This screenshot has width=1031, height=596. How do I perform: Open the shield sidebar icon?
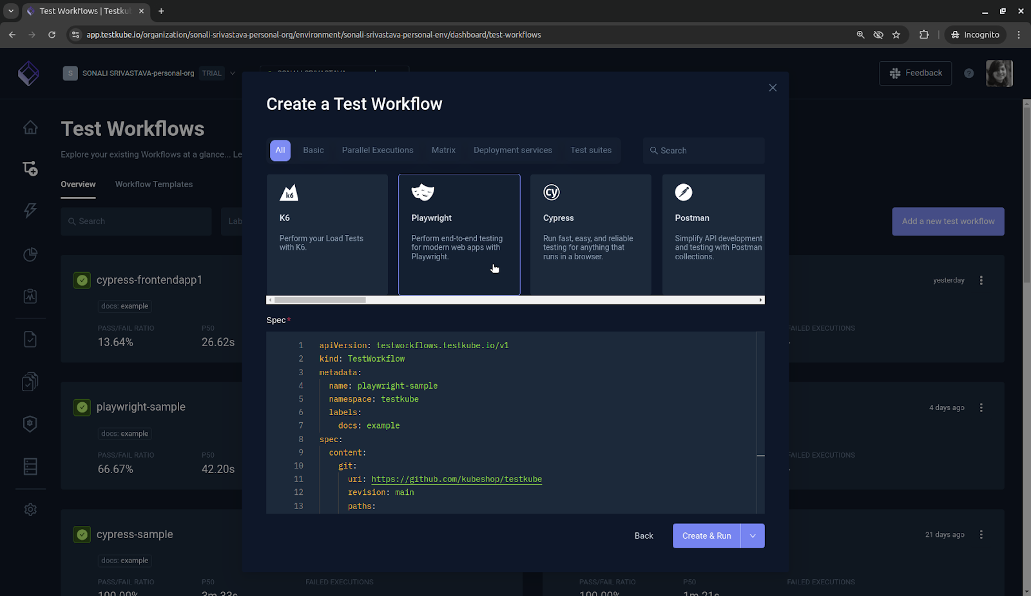pos(30,424)
